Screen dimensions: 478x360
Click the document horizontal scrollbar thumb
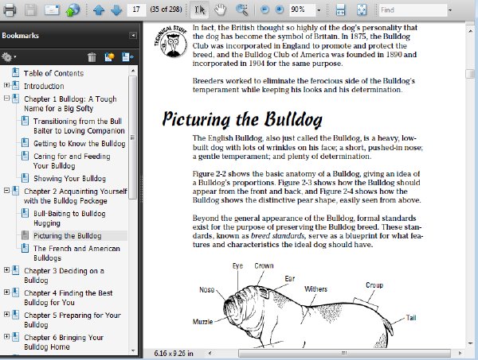click(x=344, y=353)
